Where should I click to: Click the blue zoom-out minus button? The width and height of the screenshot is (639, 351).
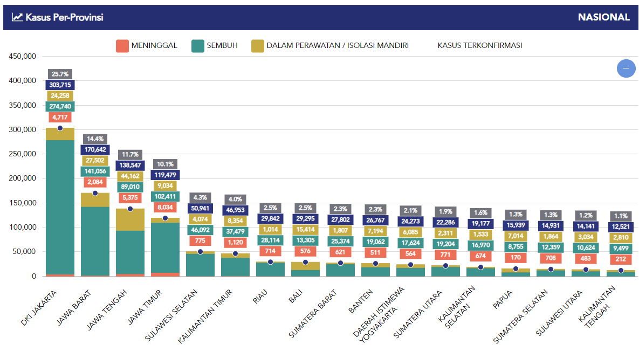coord(626,68)
